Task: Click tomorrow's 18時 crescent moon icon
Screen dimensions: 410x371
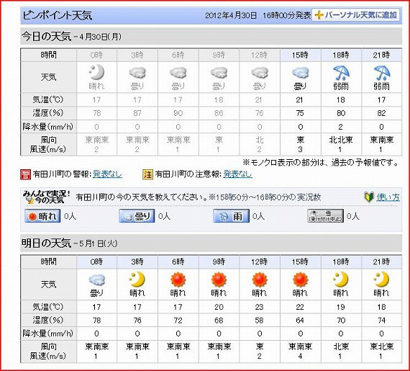Action: (341, 280)
